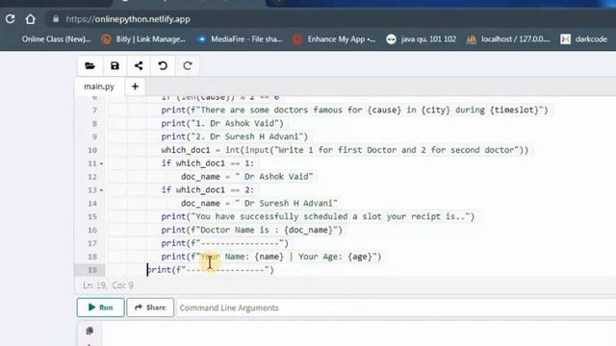Click 'if which_doc1 == 2:' code line
616x346 pixels.
point(208,190)
